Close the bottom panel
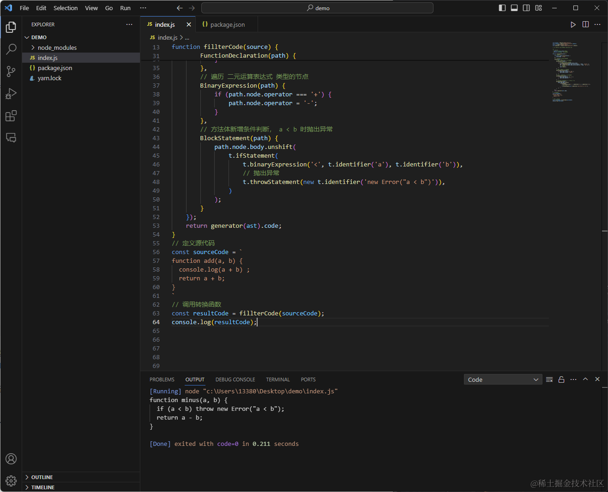This screenshot has height=492, width=608. (597, 379)
